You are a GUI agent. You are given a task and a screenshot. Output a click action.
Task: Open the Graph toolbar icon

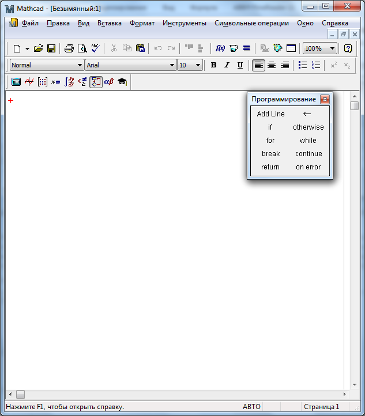[x=29, y=82]
